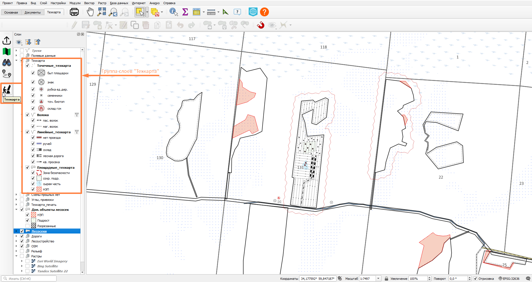This screenshot has width=532, height=282.
Task: Click the collapse all layers icon
Action: point(37,42)
